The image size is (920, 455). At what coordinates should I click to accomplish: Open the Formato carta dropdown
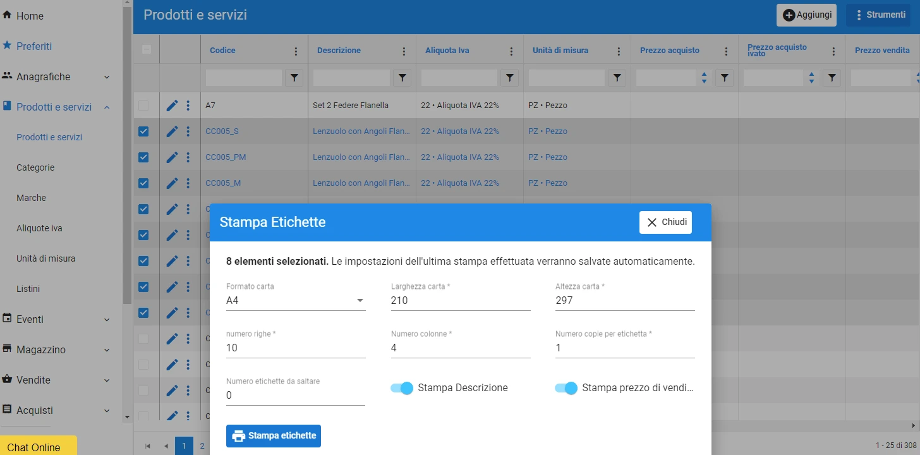pos(296,301)
